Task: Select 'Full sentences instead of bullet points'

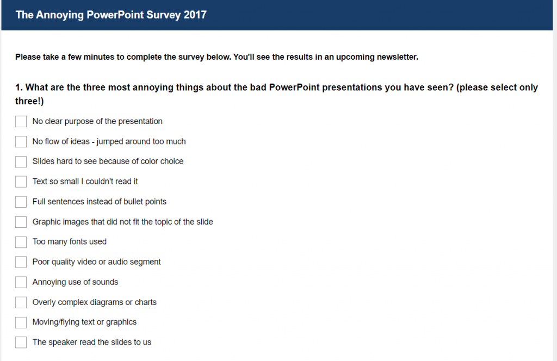Action: tap(20, 202)
